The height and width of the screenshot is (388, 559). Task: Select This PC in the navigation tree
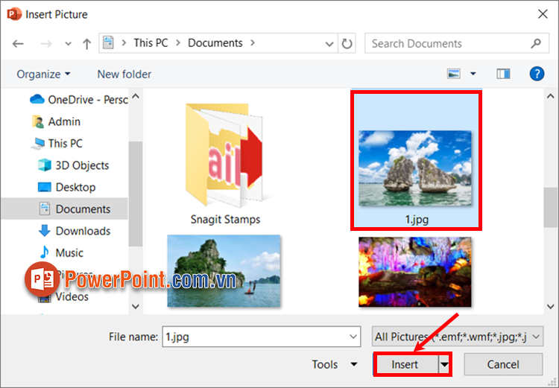(x=57, y=143)
